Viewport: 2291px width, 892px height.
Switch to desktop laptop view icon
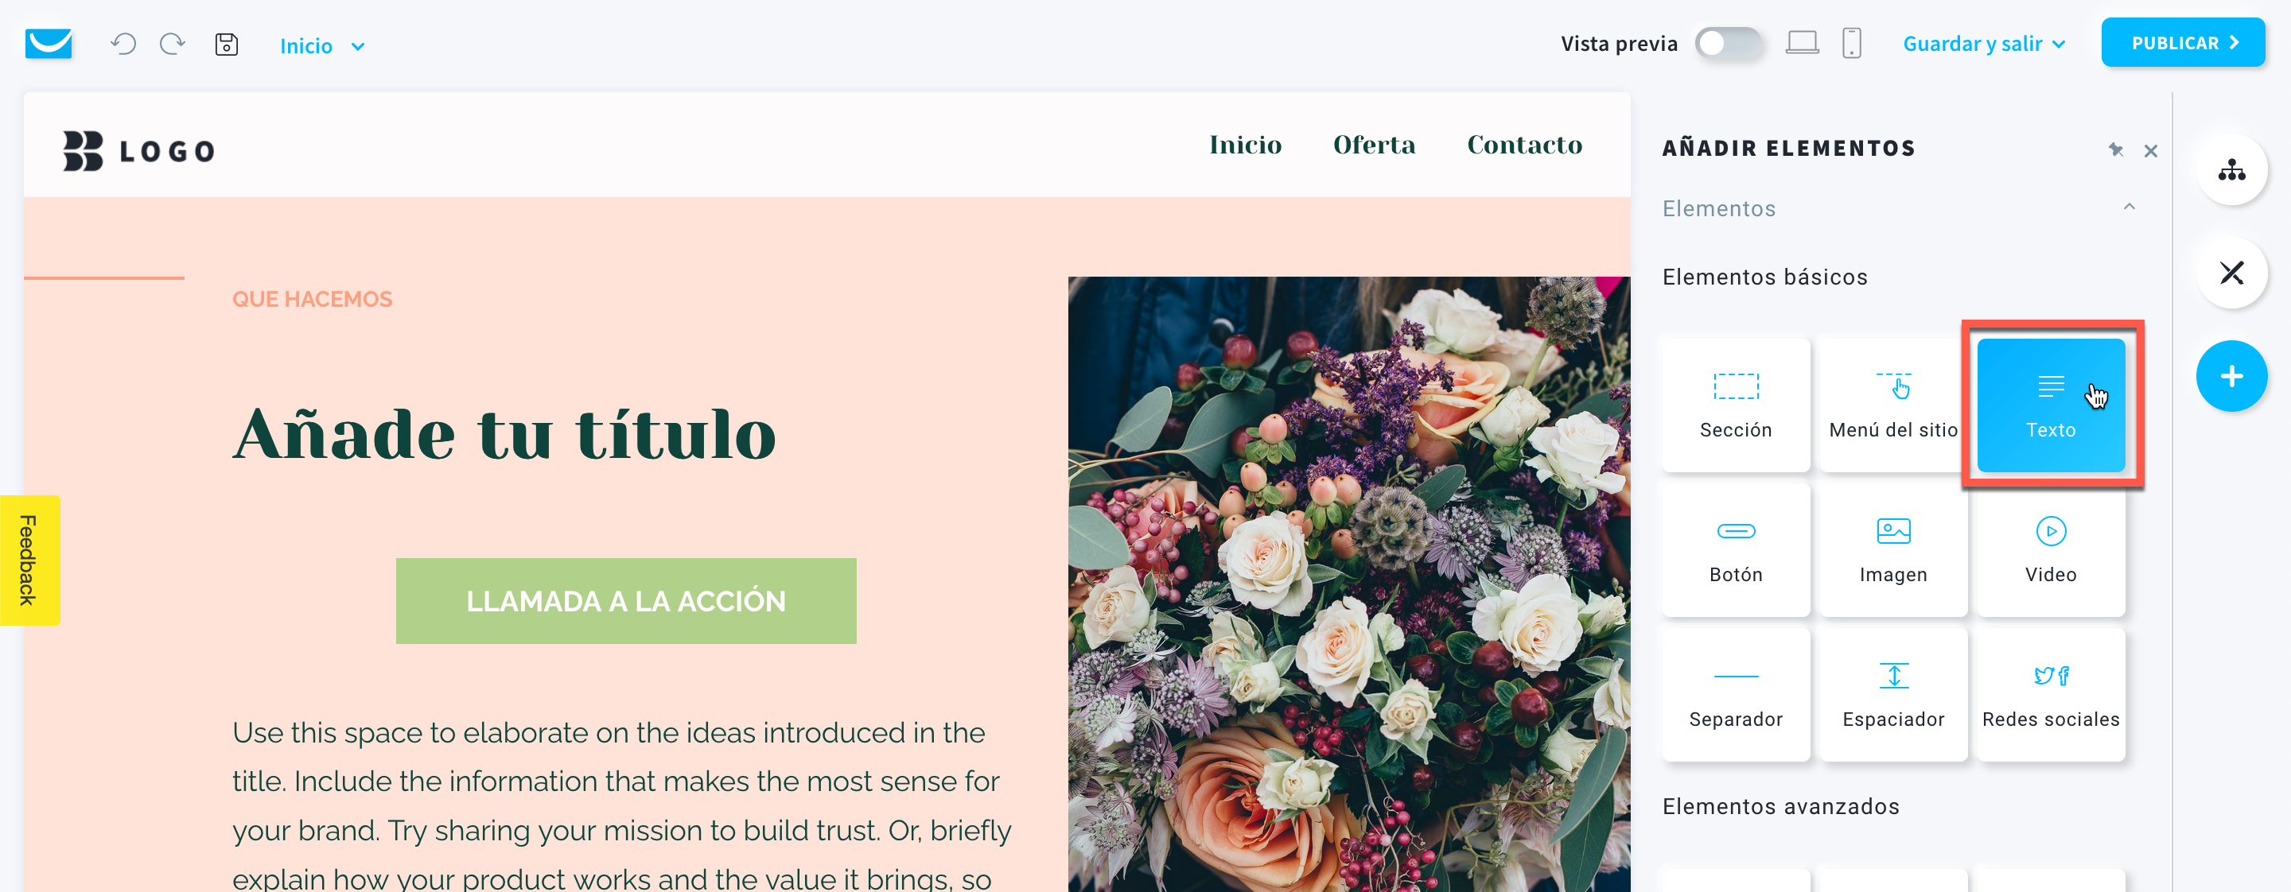(x=1802, y=43)
